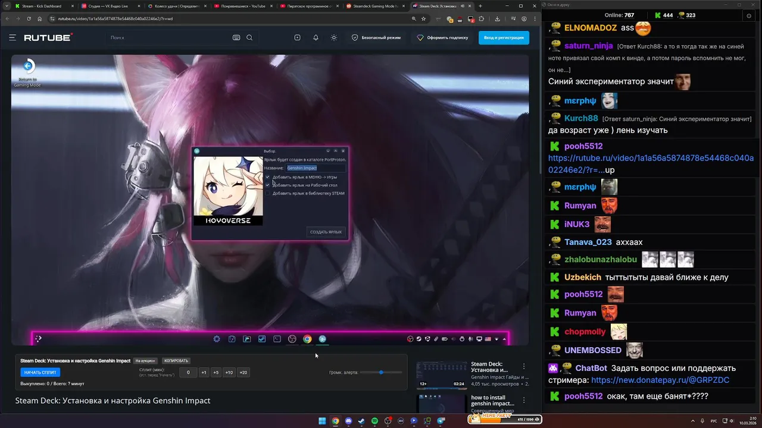
Task: Click the KDE application launcher icon
Action: 38,339
